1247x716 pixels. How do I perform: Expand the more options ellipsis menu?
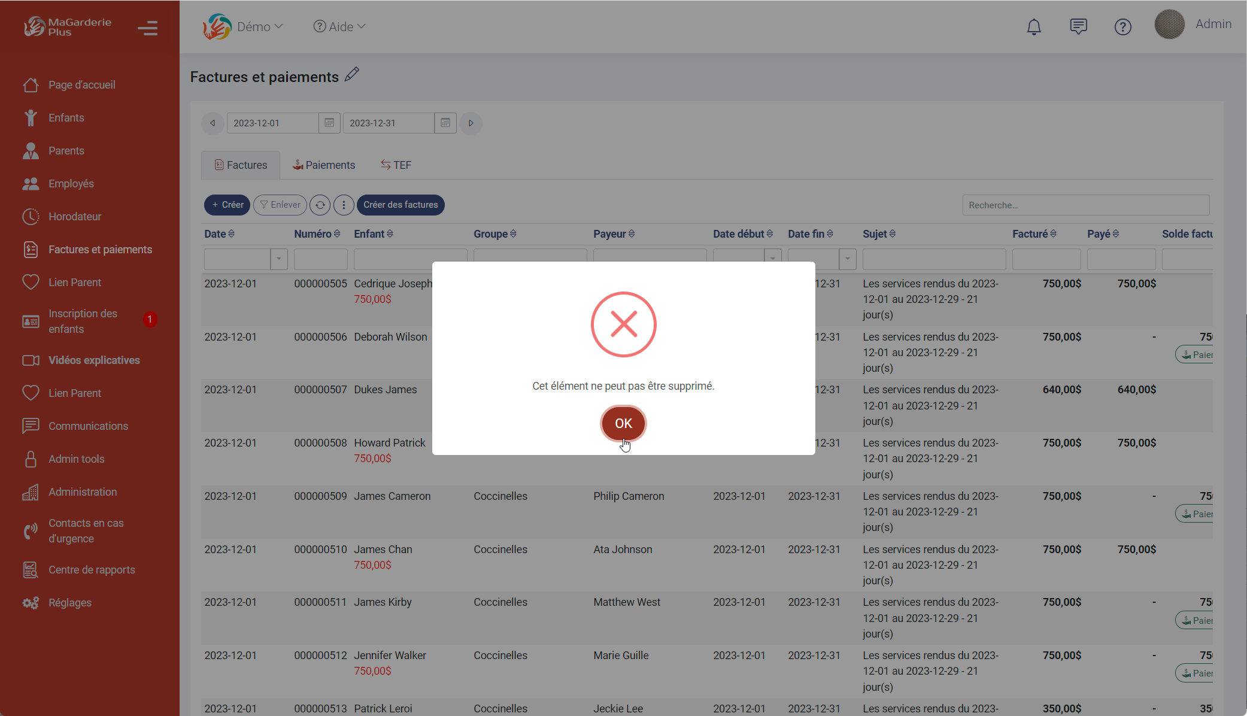pyautogui.click(x=342, y=205)
